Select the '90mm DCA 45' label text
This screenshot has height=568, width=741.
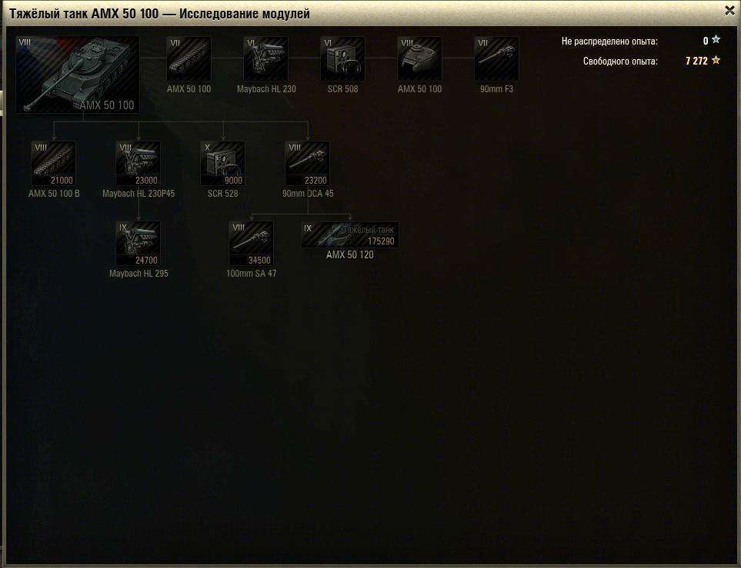[x=308, y=194]
